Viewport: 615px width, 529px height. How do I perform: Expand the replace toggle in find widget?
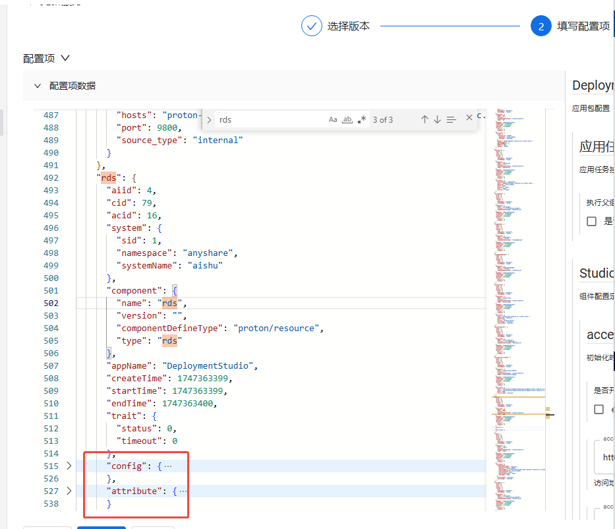(209, 119)
